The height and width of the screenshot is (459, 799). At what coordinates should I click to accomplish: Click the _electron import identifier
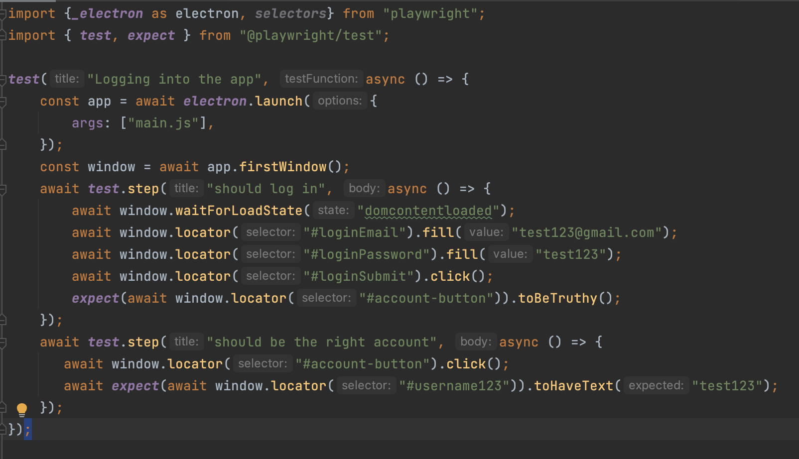coord(108,13)
